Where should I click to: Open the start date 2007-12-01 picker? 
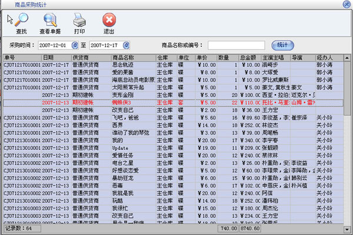click(x=75, y=45)
